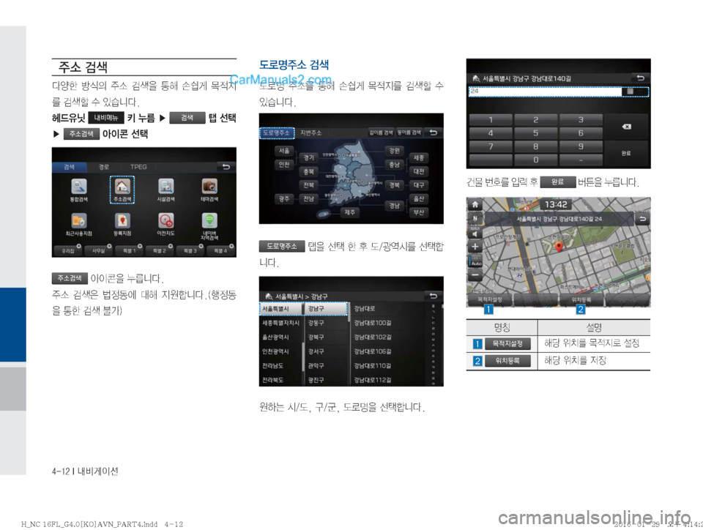Choose 전북 region button

308,185
